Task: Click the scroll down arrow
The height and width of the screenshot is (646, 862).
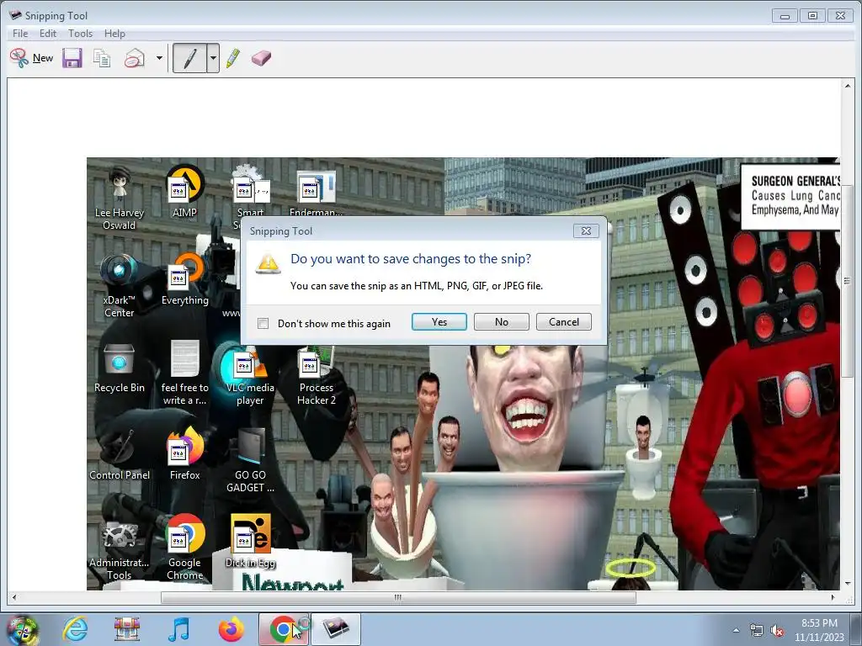Action: tap(847, 584)
